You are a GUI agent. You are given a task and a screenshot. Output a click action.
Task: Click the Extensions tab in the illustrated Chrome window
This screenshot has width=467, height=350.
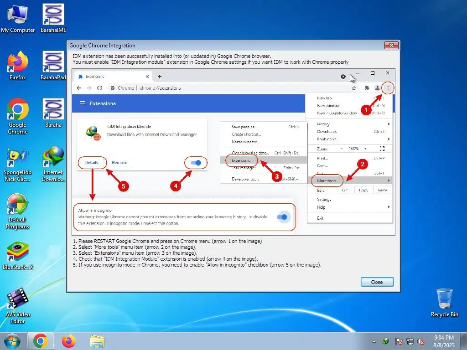(113, 77)
